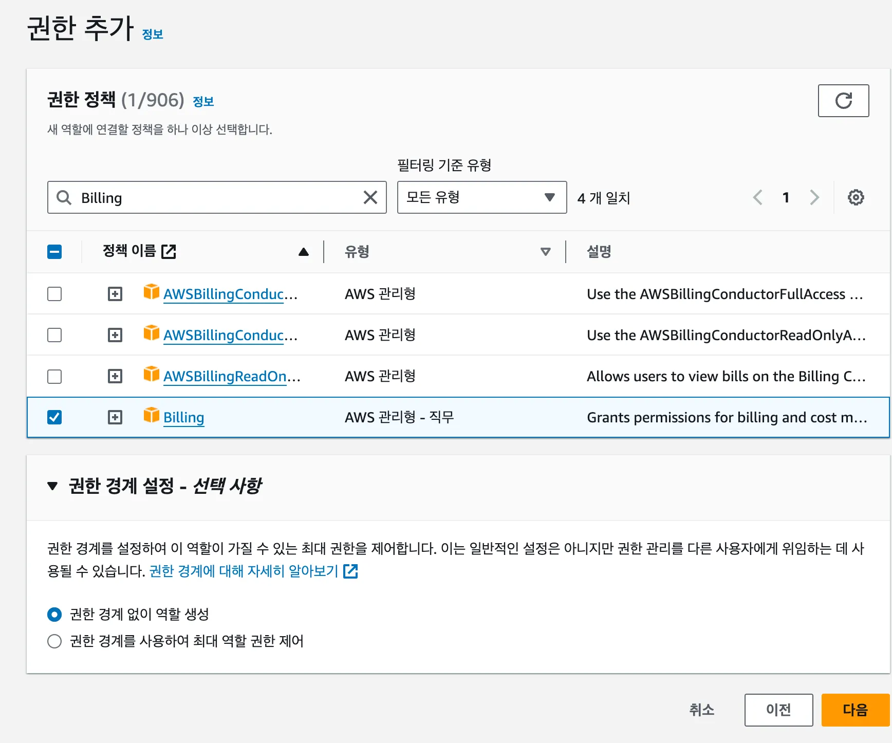The image size is (892, 743).
Task: Click 'AWS 관리형 - 직무' type cell
Action: [399, 417]
